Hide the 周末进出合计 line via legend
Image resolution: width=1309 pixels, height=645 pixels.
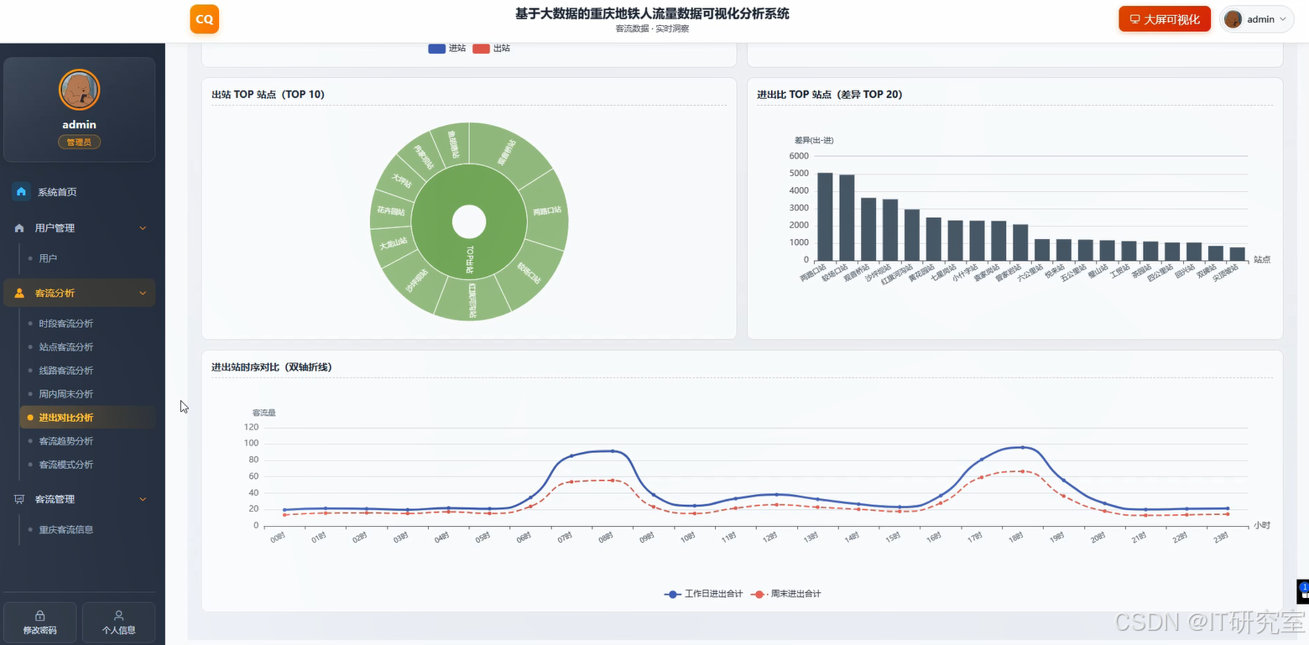(785, 594)
